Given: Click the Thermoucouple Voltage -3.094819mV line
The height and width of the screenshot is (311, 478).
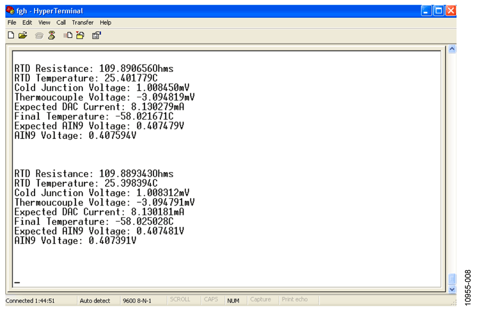Looking at the screenshot, I should point(105,97).
